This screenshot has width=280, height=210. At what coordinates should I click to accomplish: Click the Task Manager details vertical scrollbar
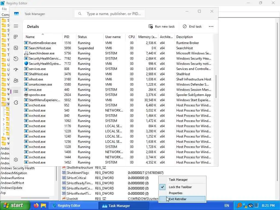coord(216,86)
